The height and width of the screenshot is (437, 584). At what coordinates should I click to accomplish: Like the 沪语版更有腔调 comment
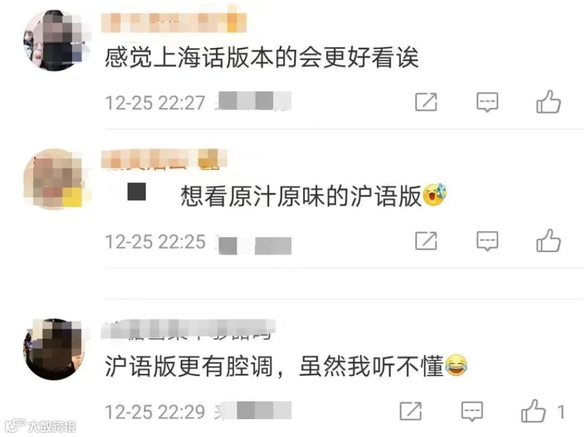point(533,411)
